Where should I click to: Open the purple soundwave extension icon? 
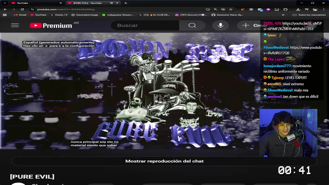pyautogui.click(x=268, y=9)
